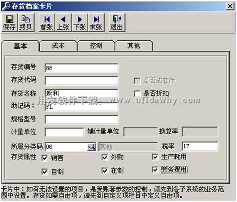The width and height of the screenshot is (237, 202).
Task: Click the 退出 (Exit) toolbar icon
Action: point(117,22)
